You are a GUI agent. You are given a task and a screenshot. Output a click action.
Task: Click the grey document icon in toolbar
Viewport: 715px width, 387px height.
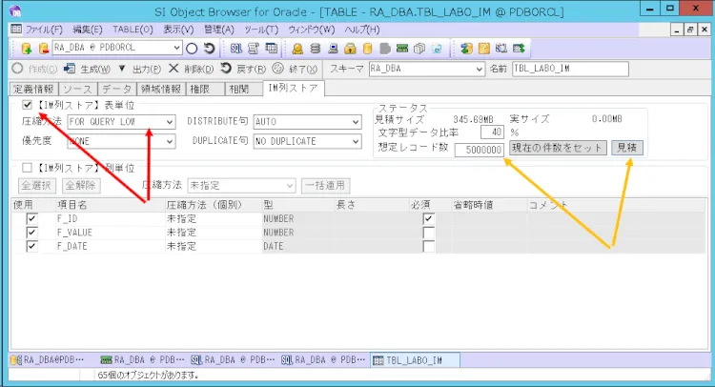pyautogui.click(x=385, y=49)
